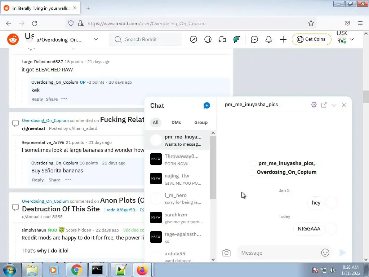Click the chat list scrollbar up arrow

213,133
